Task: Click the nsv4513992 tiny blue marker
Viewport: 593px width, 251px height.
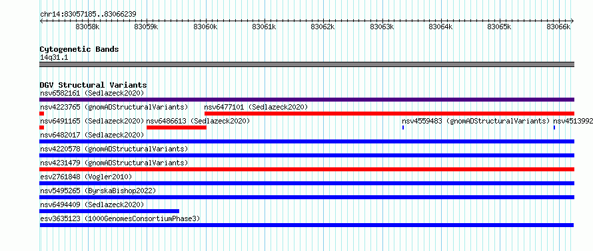Action: (x=554, y=127)
